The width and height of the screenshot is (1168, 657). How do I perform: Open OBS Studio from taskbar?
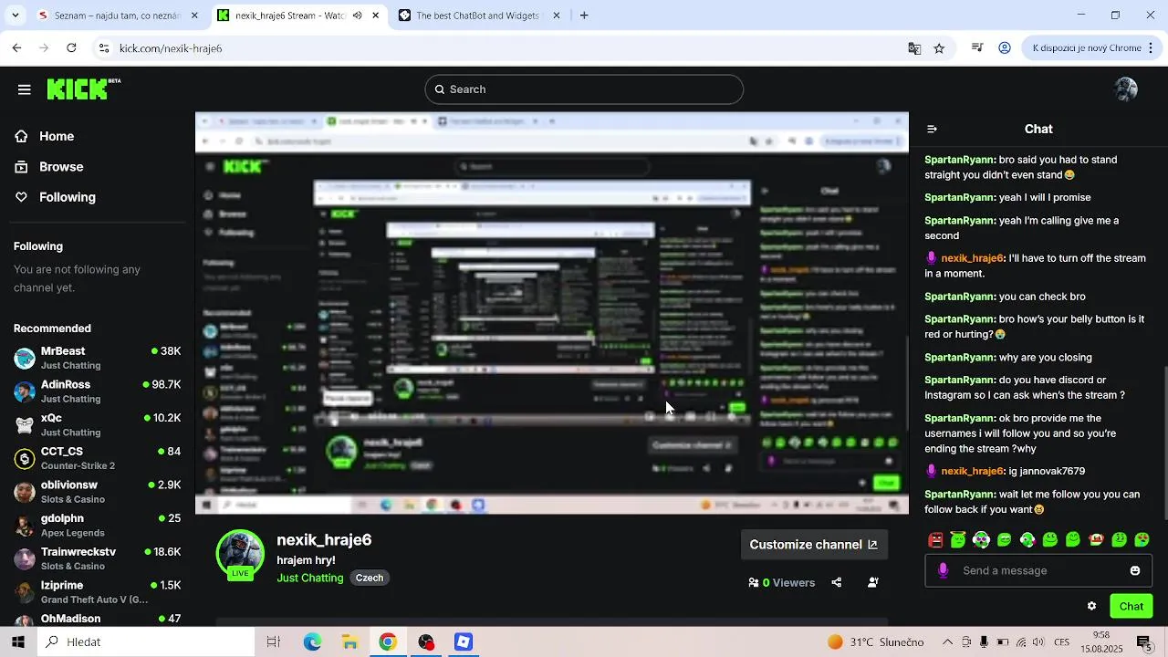click(x=426, y=642)
